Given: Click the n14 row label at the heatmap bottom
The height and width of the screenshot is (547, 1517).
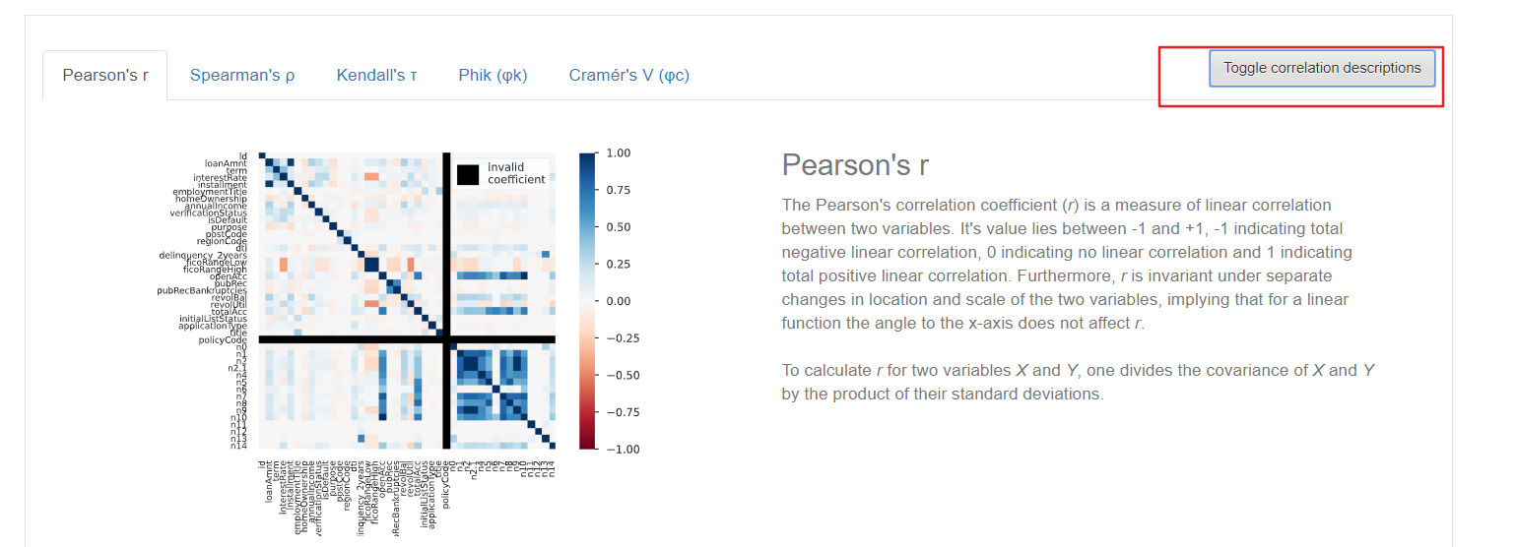Looking at the screenshot, I should (239, 446).
